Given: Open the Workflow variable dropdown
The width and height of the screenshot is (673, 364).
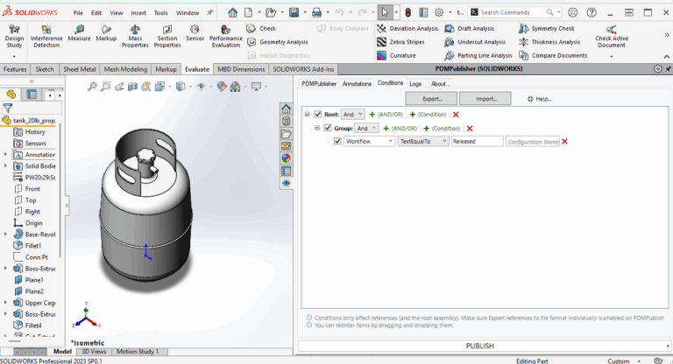Looking at the screenshot, I should (x=369, y=141).
